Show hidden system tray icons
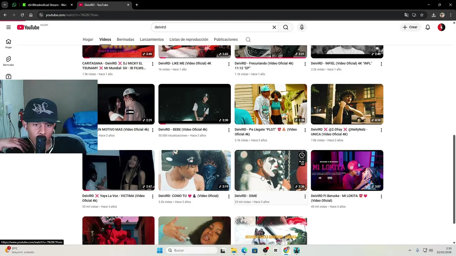The height and width of the screenshot is (256, 456). pyautogui.click(x=410, y=250)
